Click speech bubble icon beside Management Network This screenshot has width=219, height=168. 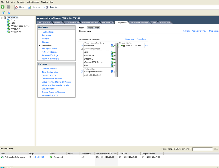pos(82,72)
